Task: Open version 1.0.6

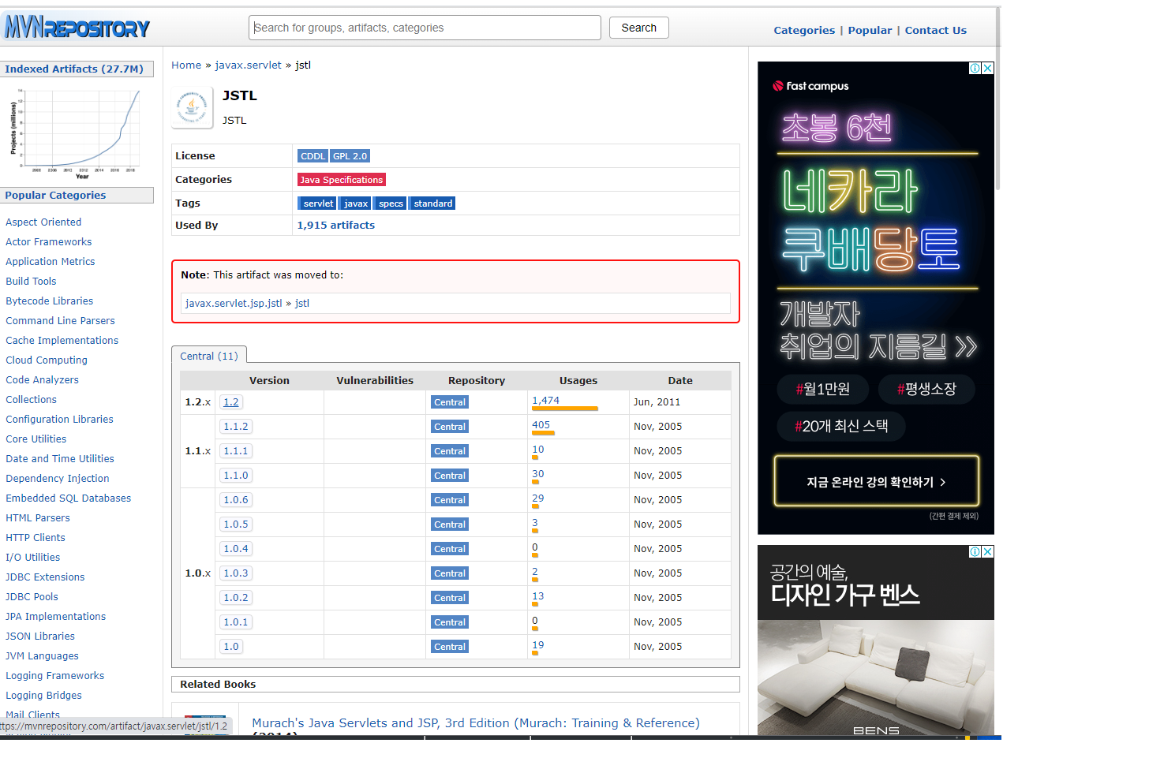Action: 236,500
